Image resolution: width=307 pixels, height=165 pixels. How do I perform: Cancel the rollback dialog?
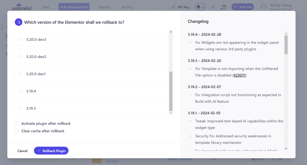(x=22, y=151)
